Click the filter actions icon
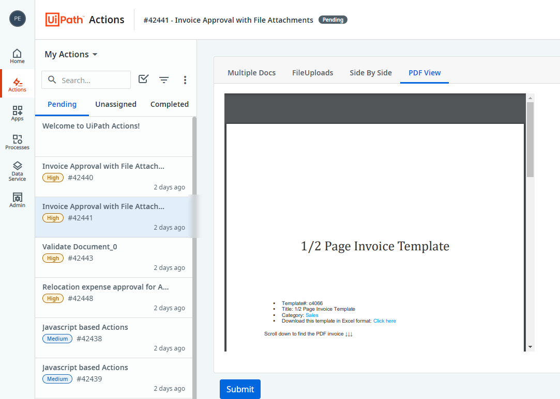The height and width of the screenshot is (399, 560). pos(164,79)
